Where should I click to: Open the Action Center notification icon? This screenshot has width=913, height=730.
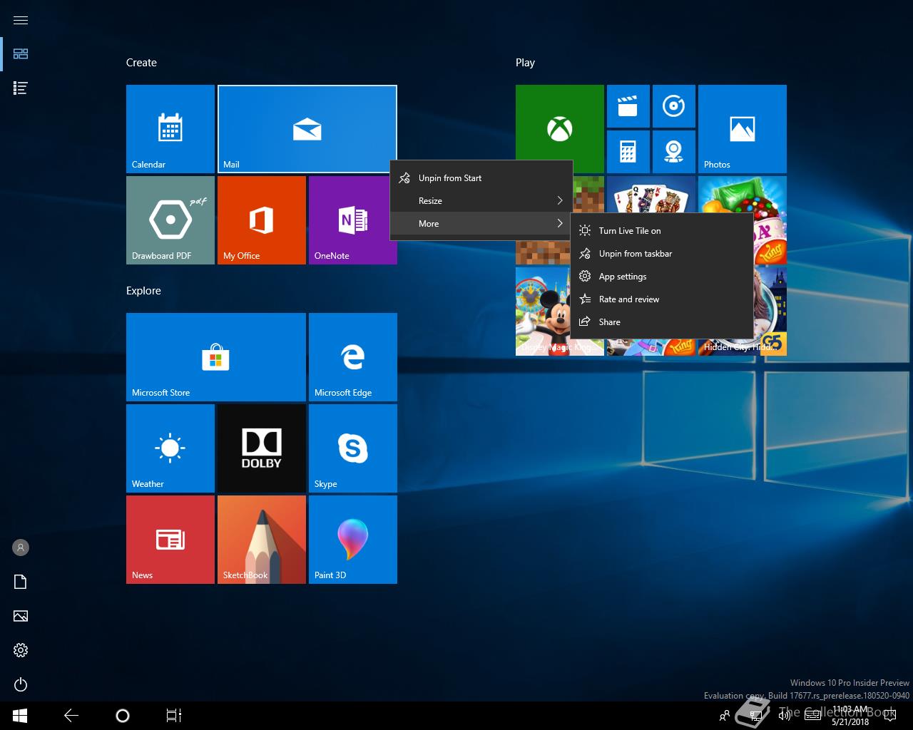890,716
